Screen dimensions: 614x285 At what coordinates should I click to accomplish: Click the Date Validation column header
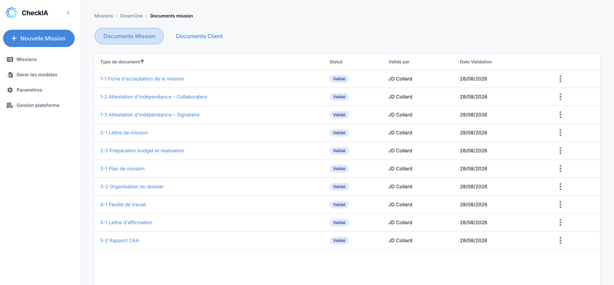coord(476,62)
